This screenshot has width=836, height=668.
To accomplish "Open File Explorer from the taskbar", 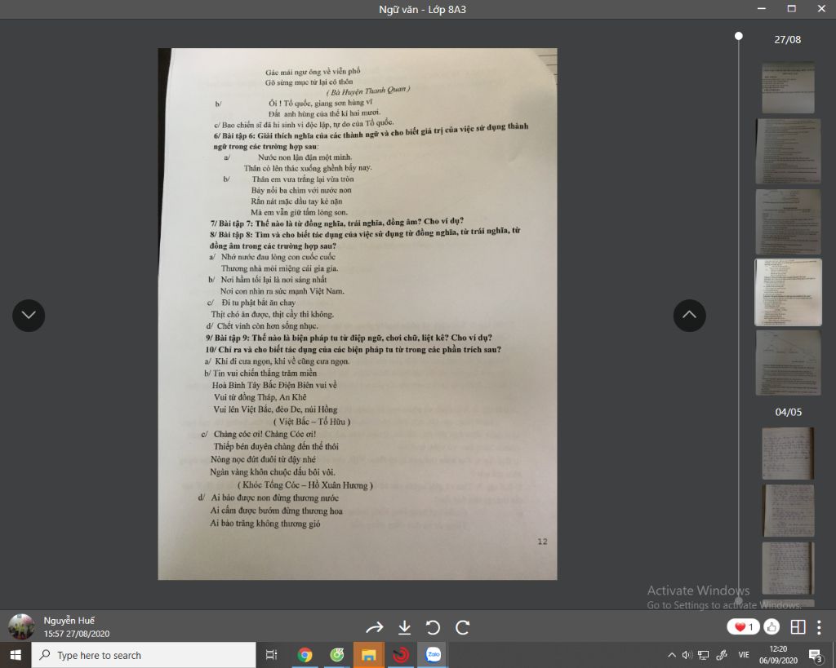I will pyautogui.click(x=368, y=655).
